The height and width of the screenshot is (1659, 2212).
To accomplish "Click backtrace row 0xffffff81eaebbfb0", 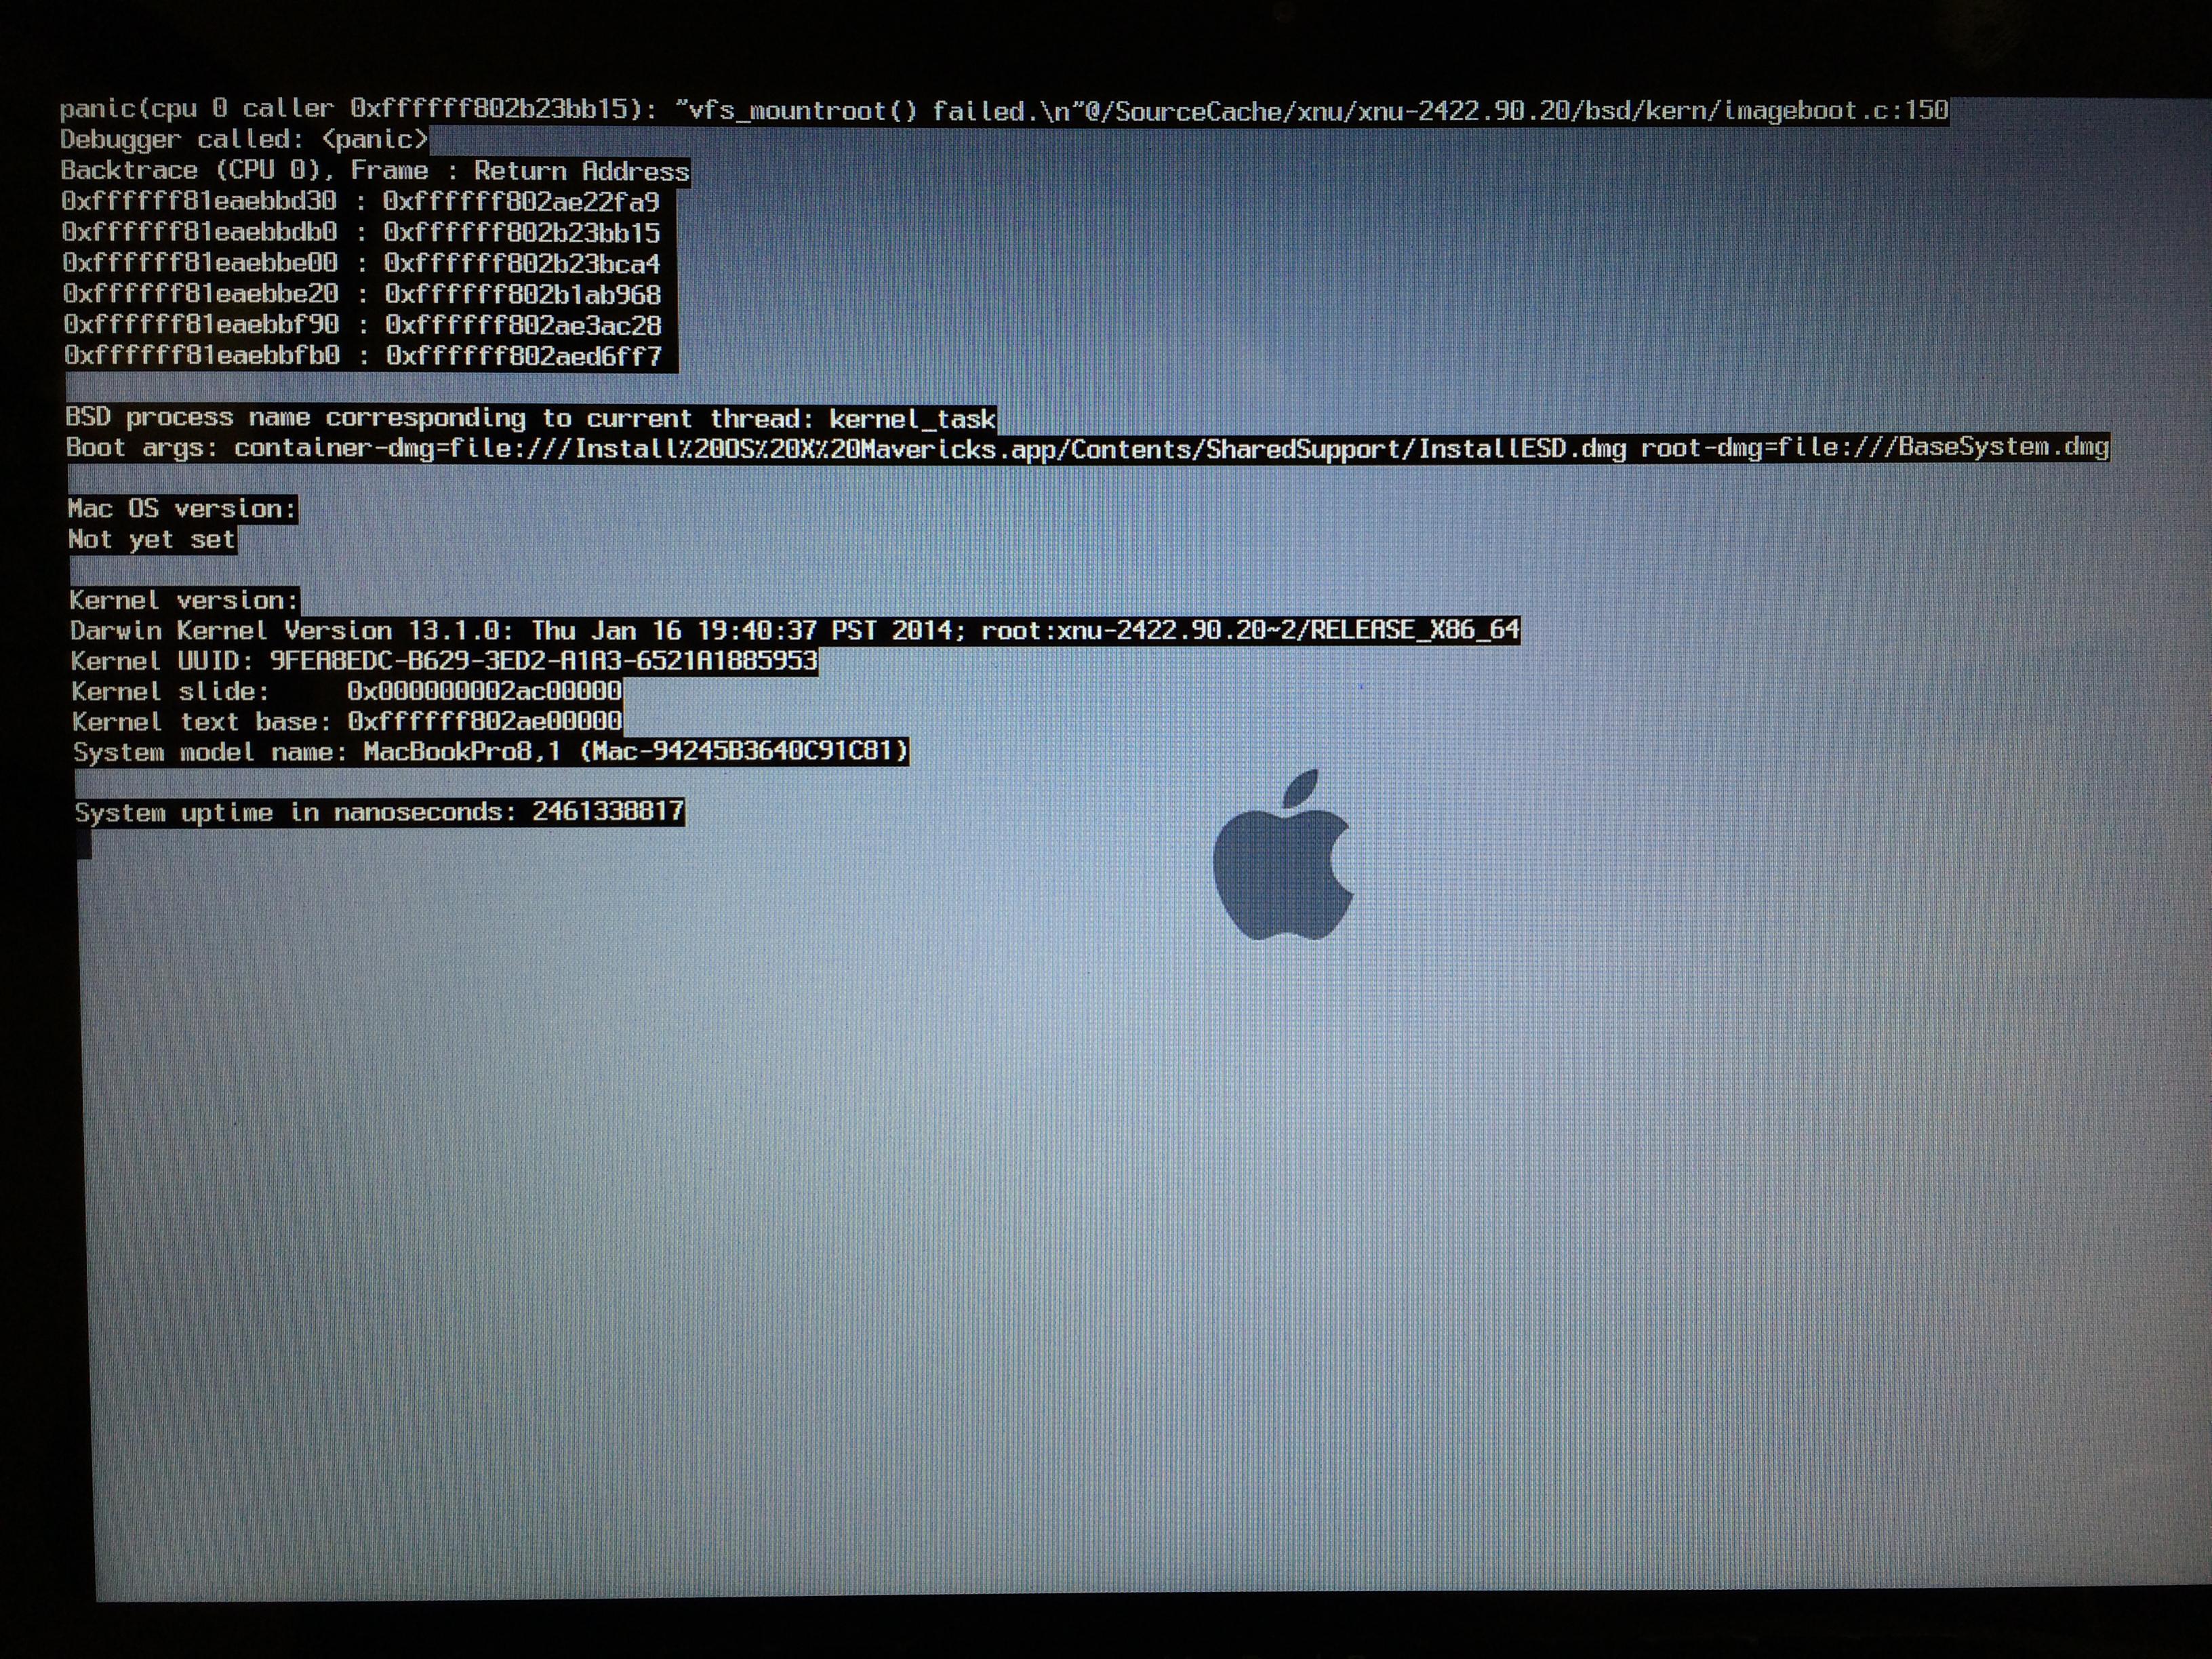I will (x=364, y=356).
